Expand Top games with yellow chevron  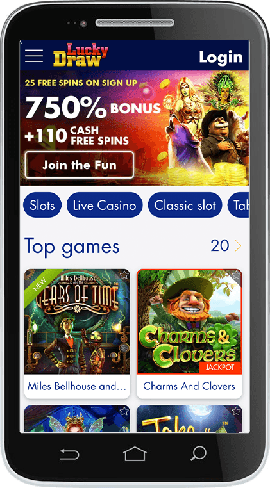click(x=238, y=246)
